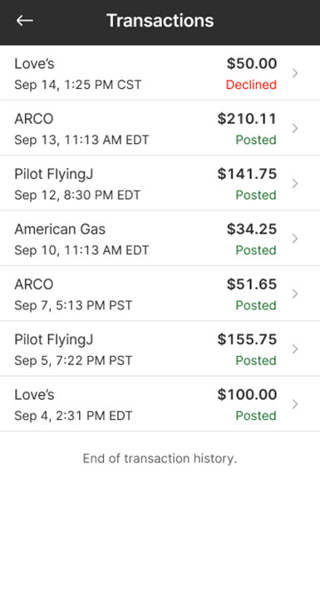Click the End of transaction history text
Image resolution: width=320 pixels, height=598 pixels.
[x=160, y=458]
